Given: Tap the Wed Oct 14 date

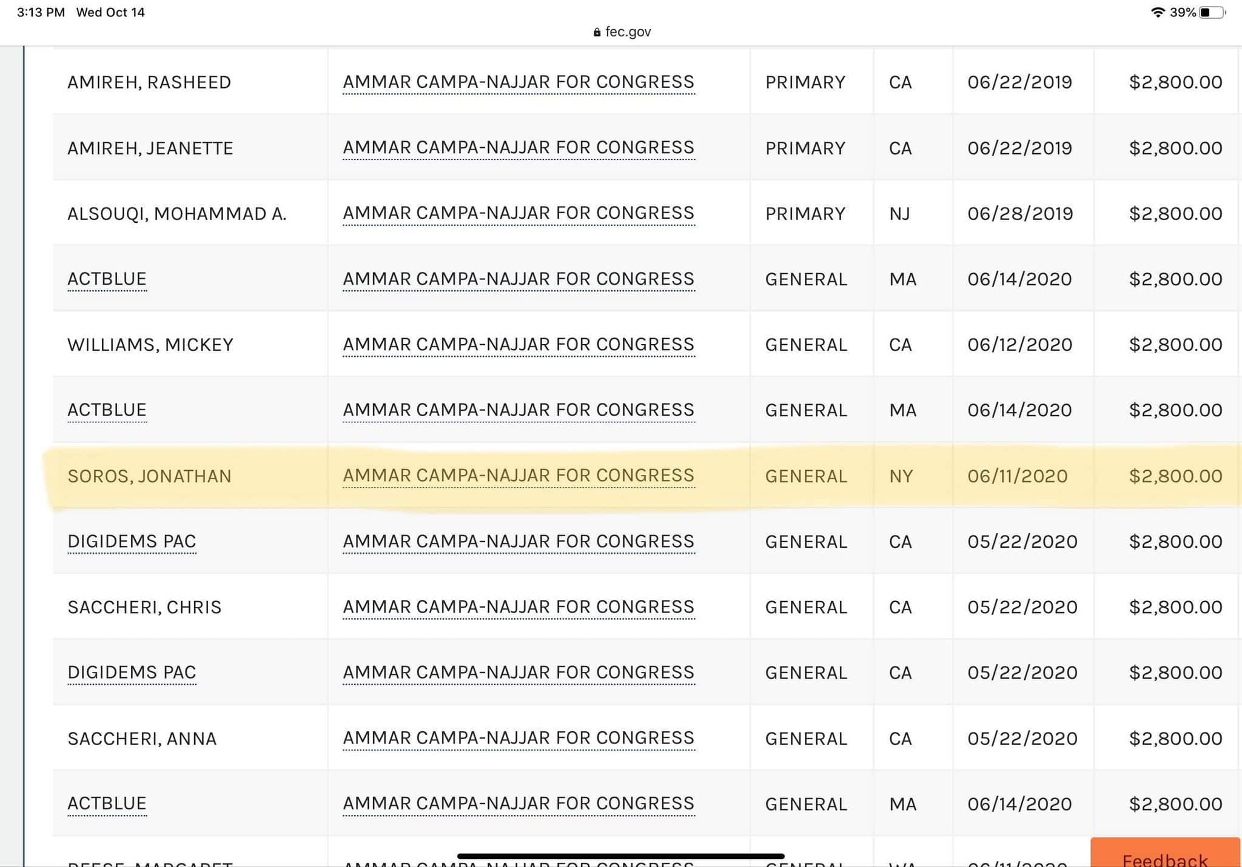Looking at the screenshot, I should [x=110, y=12].
